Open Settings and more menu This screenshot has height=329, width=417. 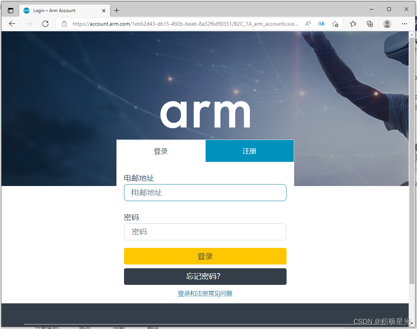pyautogui.click(x=404, y=24)
